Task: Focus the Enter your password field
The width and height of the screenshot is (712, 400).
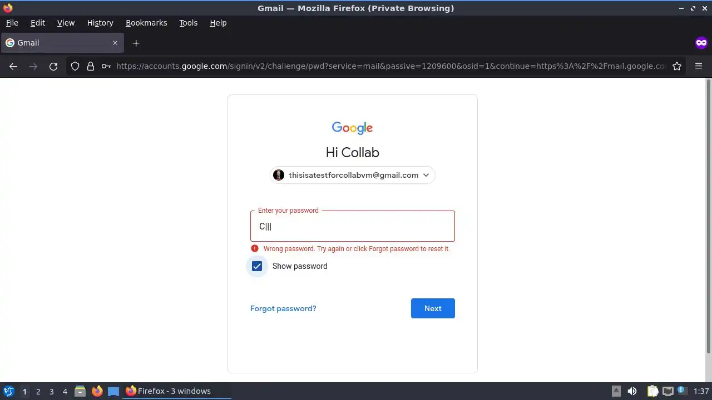Action: [x=353, y=226]
